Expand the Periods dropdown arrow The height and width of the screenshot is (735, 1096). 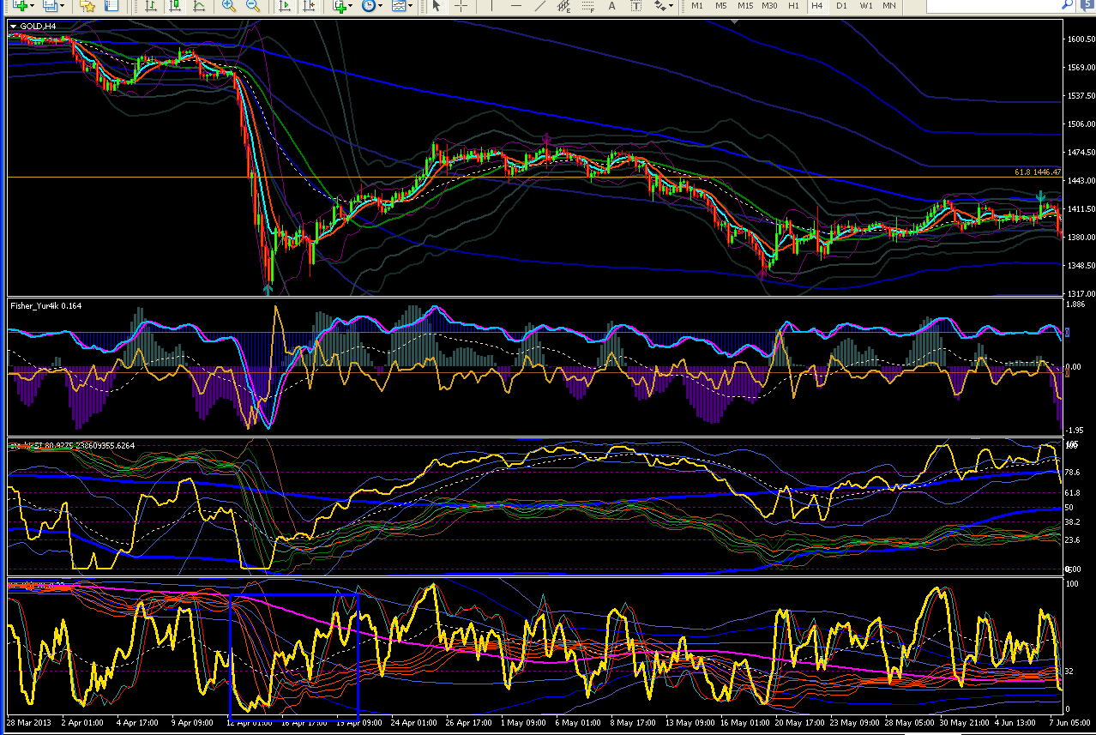(x=380, y=6)
